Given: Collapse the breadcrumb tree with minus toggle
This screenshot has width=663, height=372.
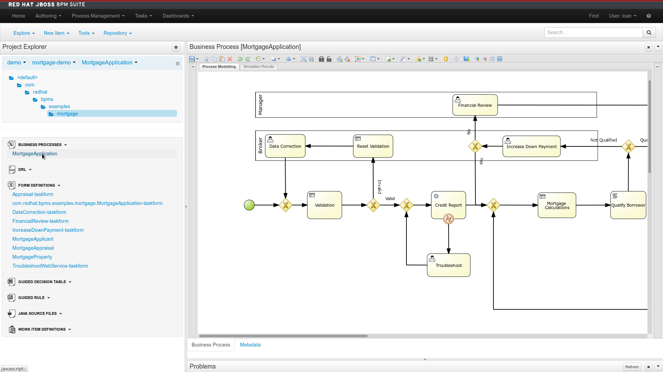Looking at the screenshot, I should 177,63.
